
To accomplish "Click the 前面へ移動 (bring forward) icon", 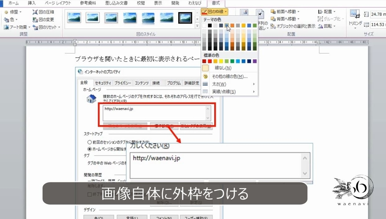I will 273,11.
